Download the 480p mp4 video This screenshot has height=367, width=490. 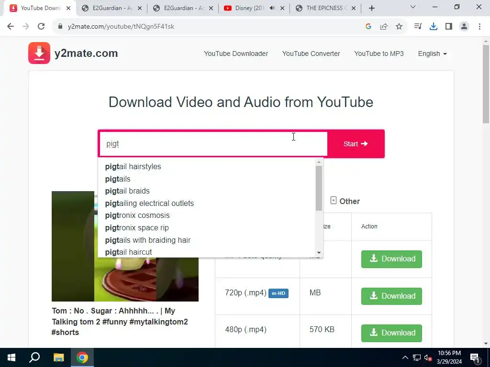[x=391, y=333]
